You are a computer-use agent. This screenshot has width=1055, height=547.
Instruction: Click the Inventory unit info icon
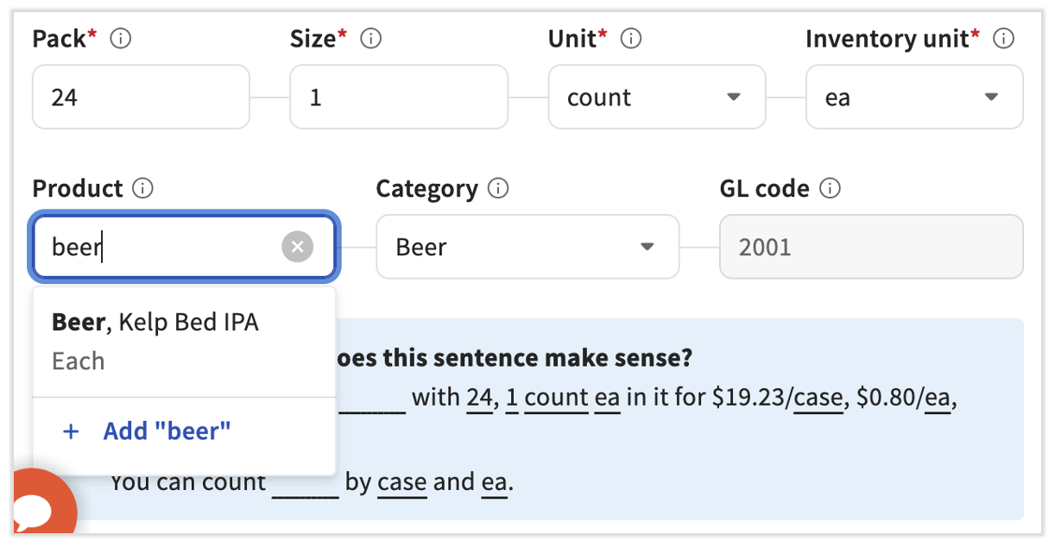[1003, 39]
